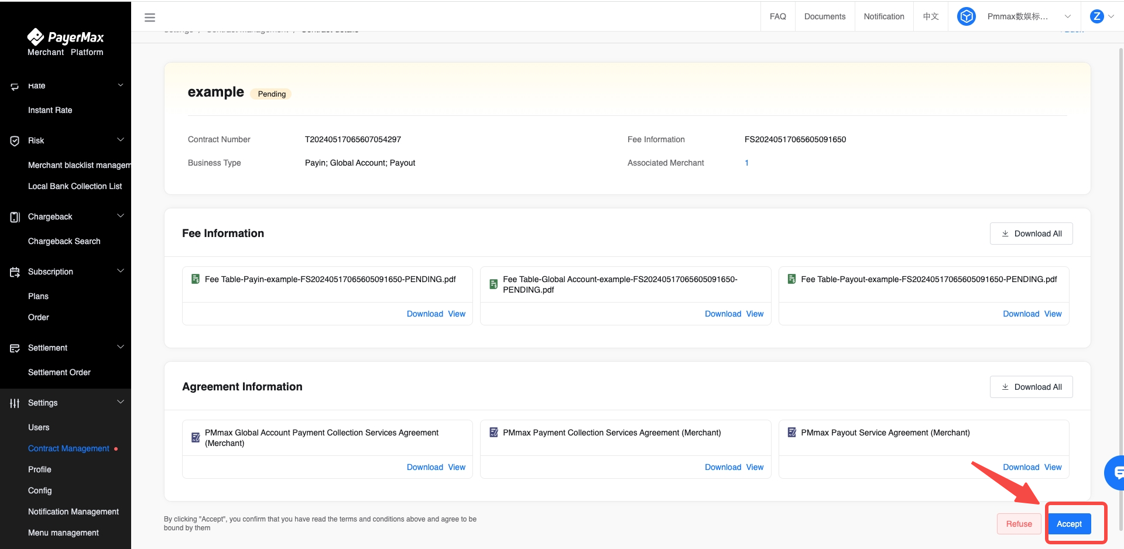Switch language to 中文
1124x549 pixels.
[x=931, y=16]
